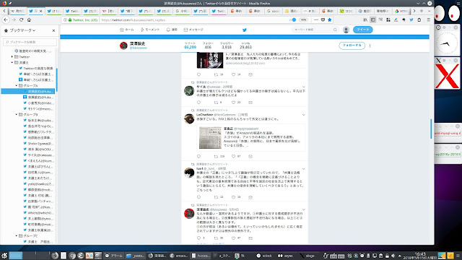
Task: Click the bookmarks sidebar scrollbar
Action: [x=56, y=79]
